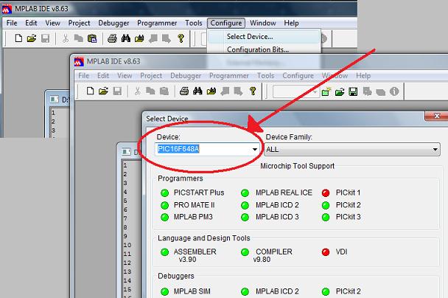This screenshot has width=448, height=298.
Task: Open Debugger menu in front MPLAB window
Action: click(186, 76)
